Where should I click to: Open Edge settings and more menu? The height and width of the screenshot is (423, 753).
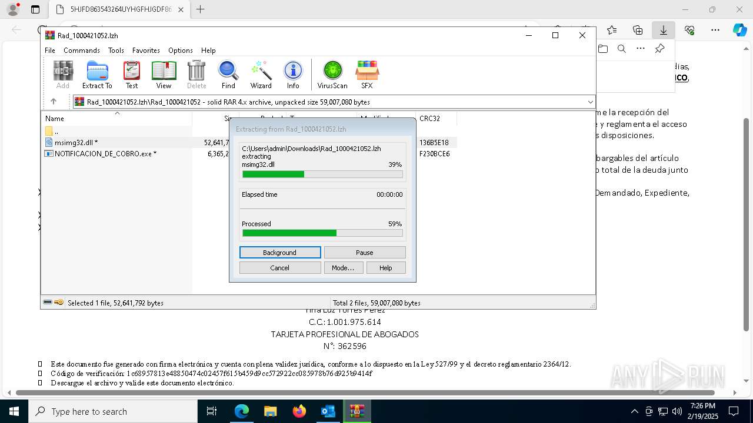point(715,30)
